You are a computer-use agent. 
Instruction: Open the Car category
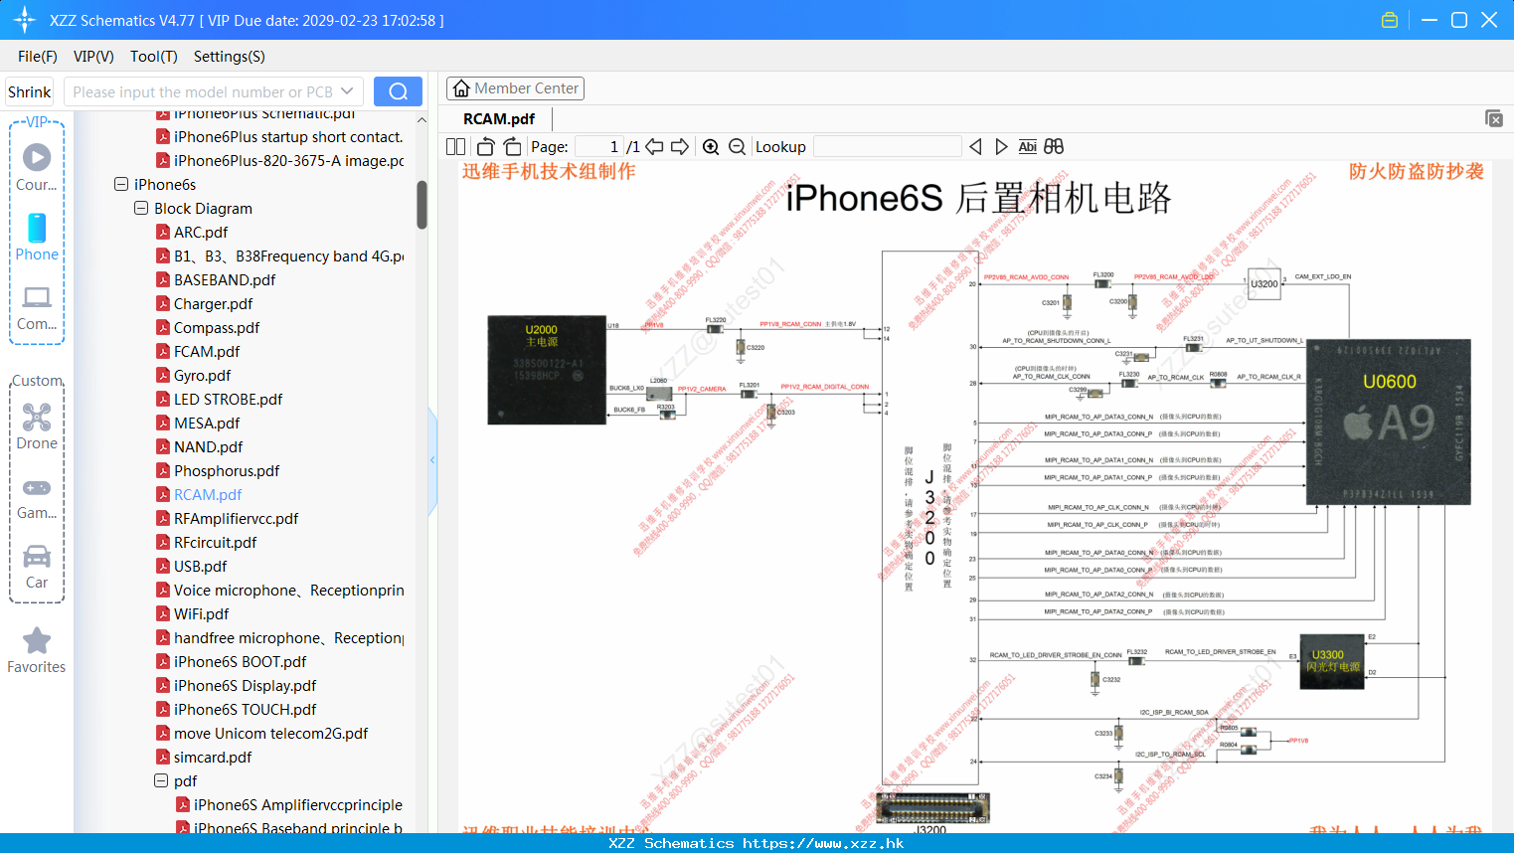(x=37, y=567)
